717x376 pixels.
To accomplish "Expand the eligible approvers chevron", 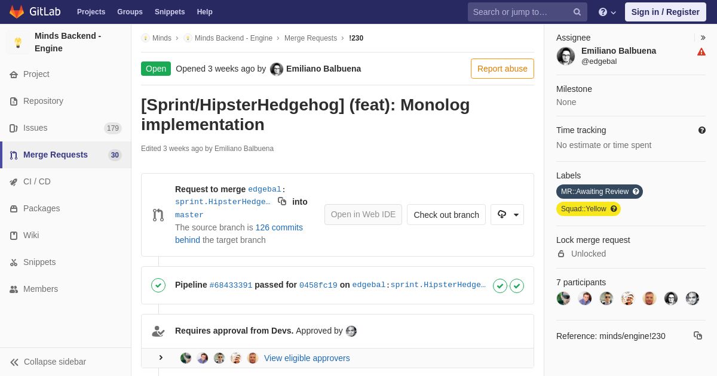I will click(161, 357).
